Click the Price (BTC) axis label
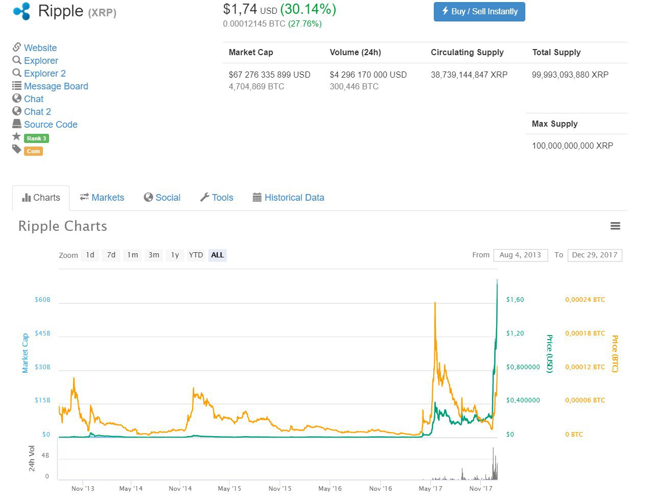 tap(615, 354)
